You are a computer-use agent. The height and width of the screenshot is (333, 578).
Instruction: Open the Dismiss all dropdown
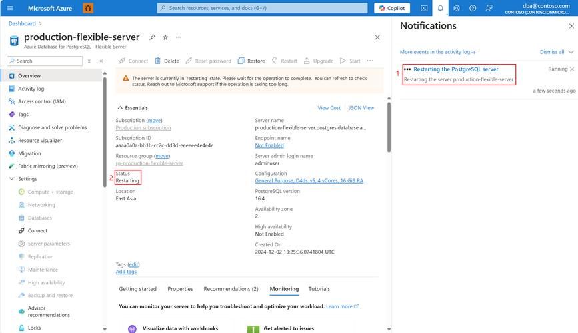click(x=556, y=51)
